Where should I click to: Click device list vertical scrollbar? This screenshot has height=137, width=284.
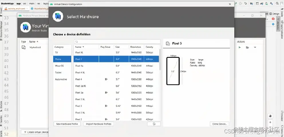click(160, 60)
